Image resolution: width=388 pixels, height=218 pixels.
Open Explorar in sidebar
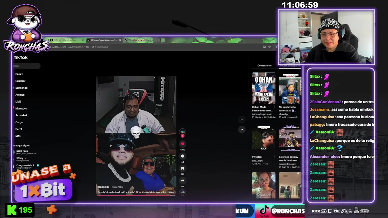20,81
